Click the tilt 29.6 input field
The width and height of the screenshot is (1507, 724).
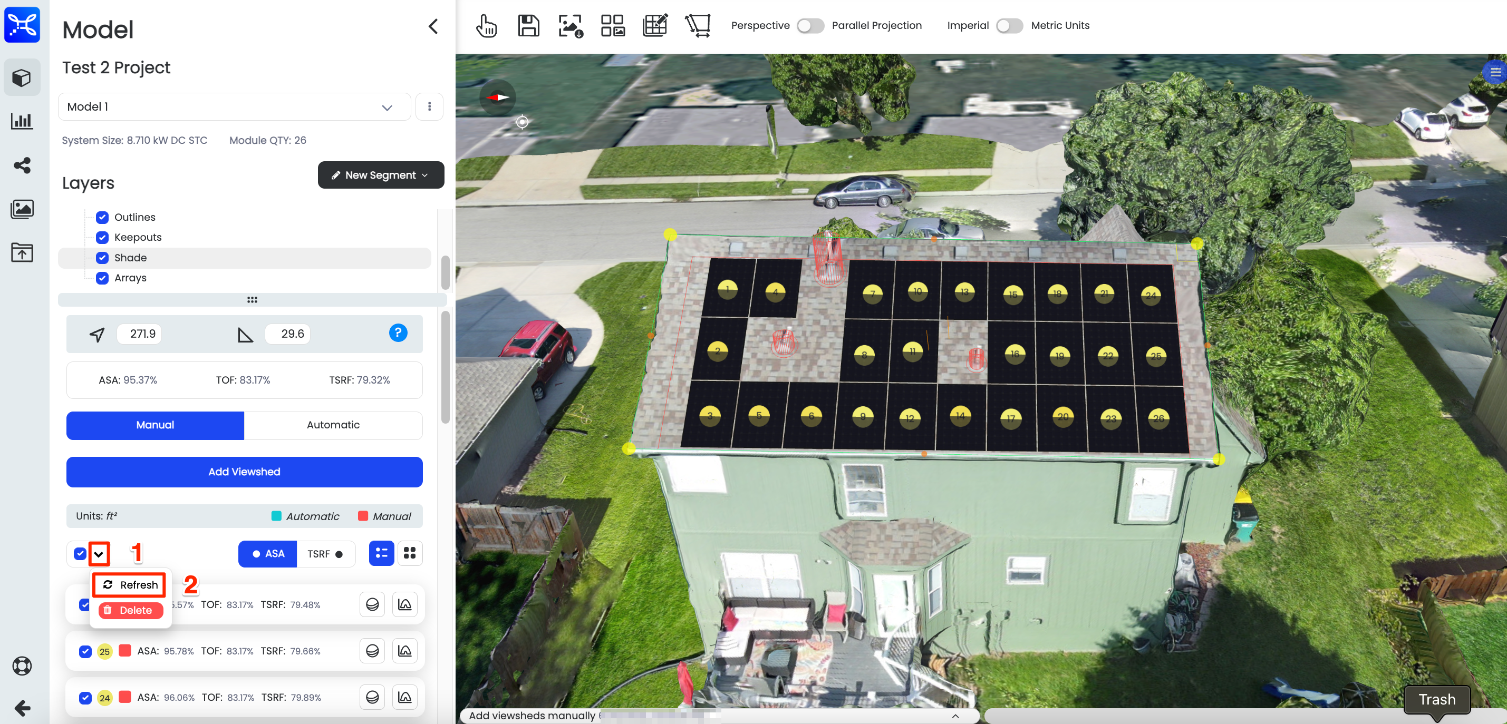point(288,334)
